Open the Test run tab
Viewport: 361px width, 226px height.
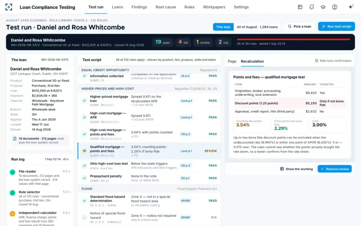click(96, 7)
